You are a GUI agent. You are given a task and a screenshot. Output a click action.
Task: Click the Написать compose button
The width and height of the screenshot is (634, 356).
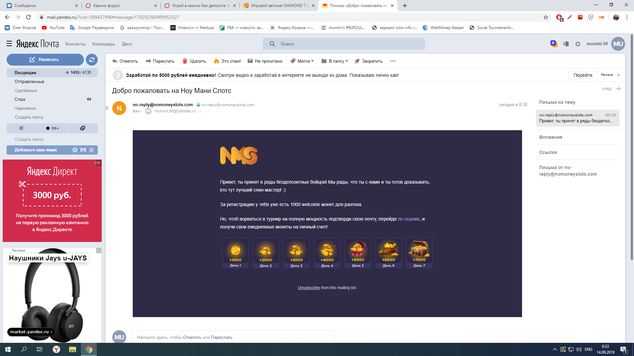pyautogui.click(x=45, y=60)
